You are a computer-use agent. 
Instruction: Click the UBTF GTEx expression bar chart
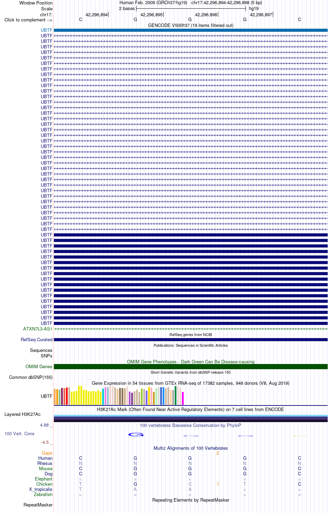click(119, 395)
